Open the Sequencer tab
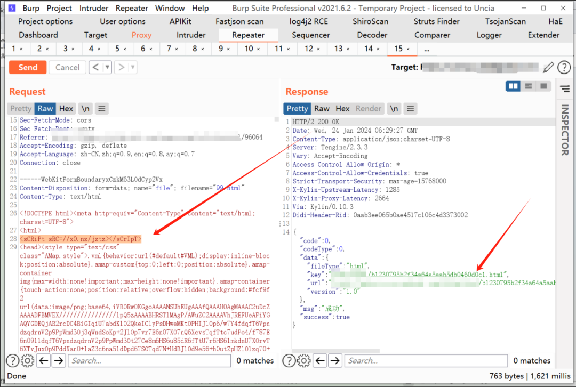 (311, 35)
